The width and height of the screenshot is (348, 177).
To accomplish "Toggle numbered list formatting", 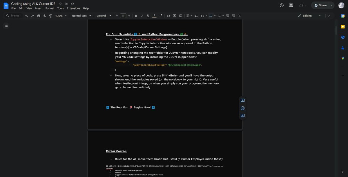I will (x=219, y=16).
